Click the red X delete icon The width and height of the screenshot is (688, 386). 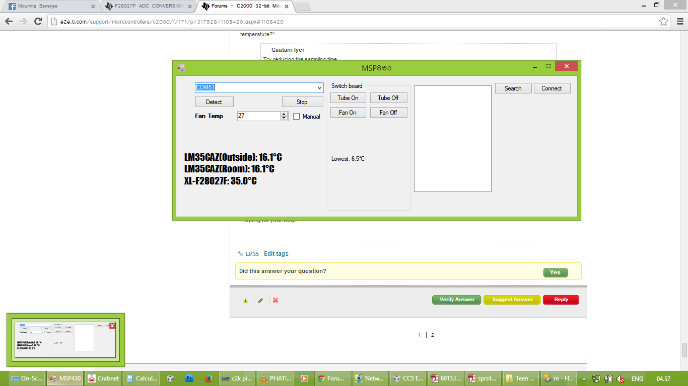(276, 300)
